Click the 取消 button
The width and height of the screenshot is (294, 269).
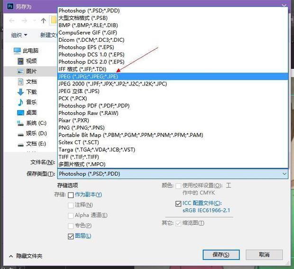pyautogui.click(x=264, y=255)
